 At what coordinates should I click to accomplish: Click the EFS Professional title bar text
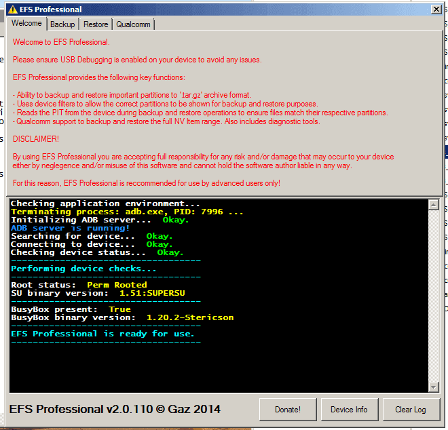tap(51, 9)
